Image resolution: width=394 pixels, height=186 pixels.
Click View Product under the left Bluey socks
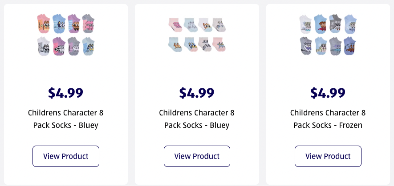coord(65,156)
